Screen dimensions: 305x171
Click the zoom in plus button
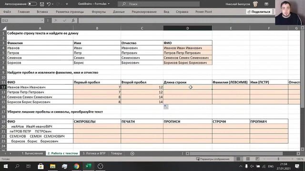click(292, 159)
